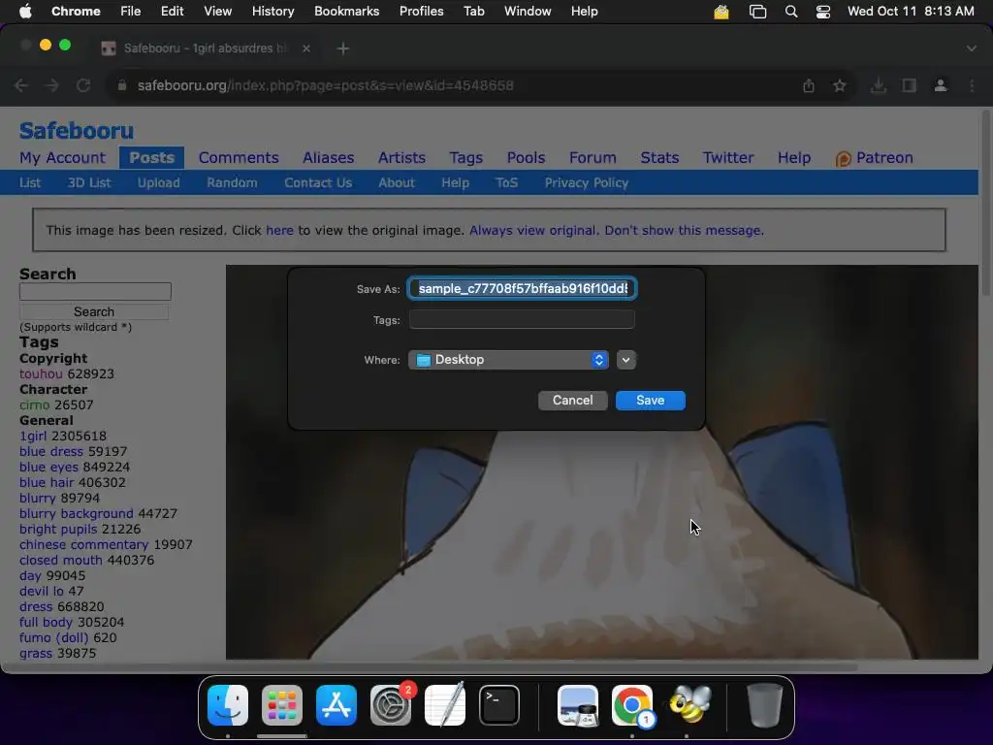Open a new tab with plus button
This screenshot has width=993, height=745.
pos(342,49)
